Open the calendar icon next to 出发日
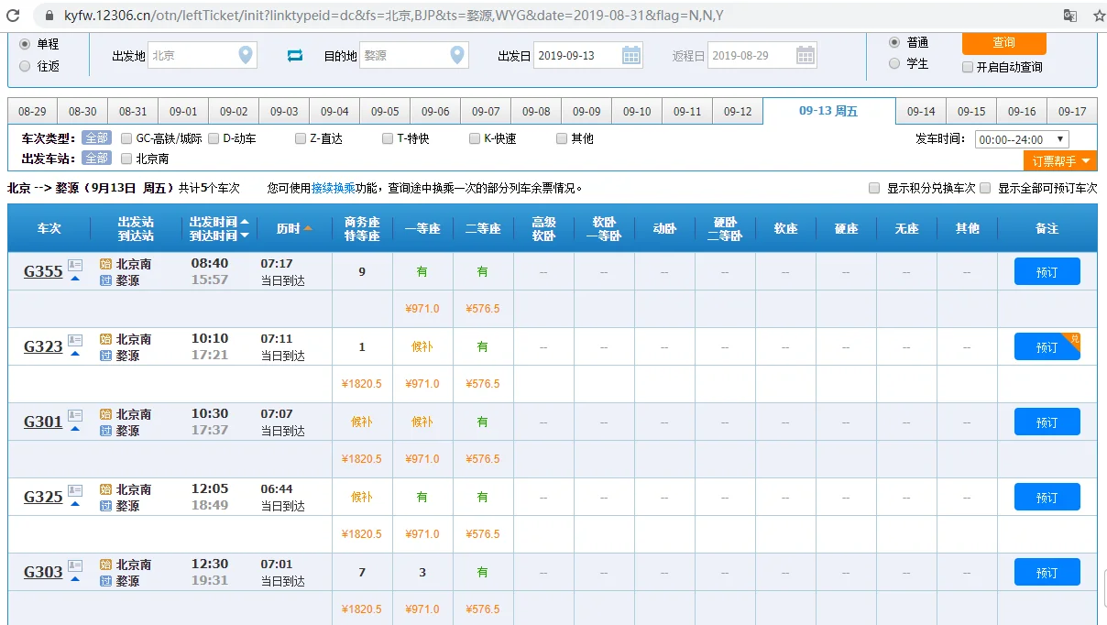 (x=630, y=55)
